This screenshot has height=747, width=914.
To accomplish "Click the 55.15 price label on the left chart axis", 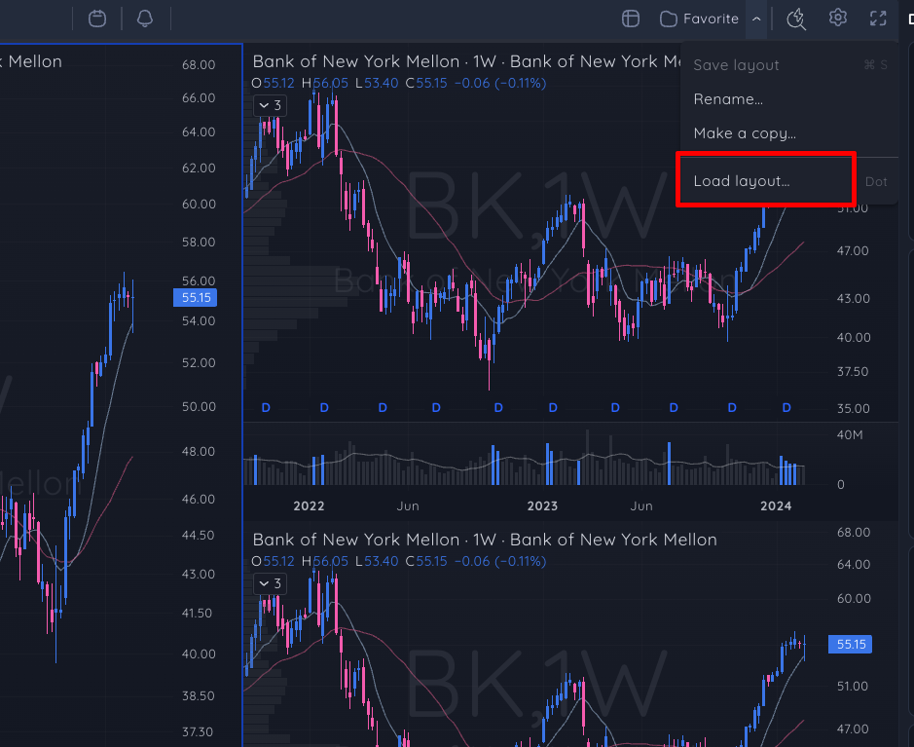I will coord(196,297).
